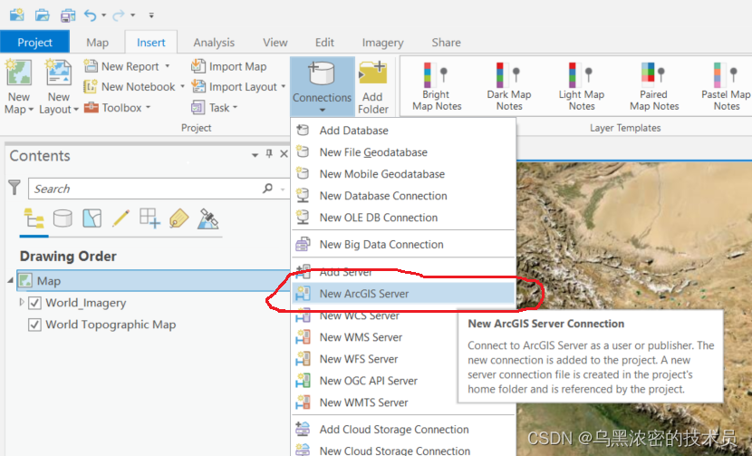Choose Add Cloud Storage Connection menu item
The height and width of the screenshot is (456, 752).
[x=403, y=429]
